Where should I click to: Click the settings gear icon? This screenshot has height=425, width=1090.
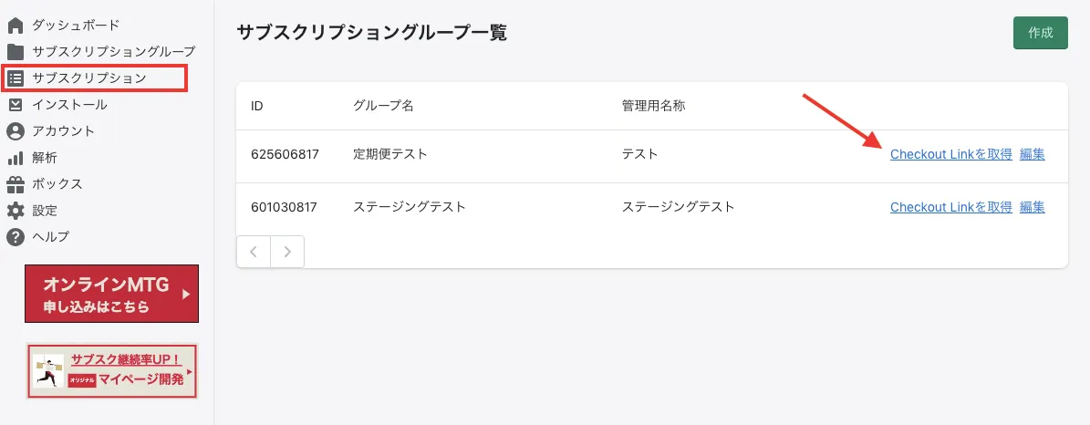click(16, 211)
